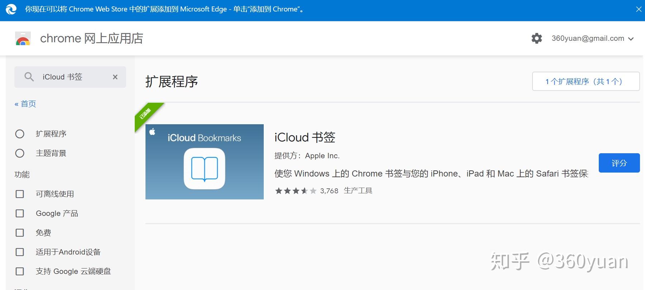
Task: Open the settings gear icon
Action: [536, 38]
